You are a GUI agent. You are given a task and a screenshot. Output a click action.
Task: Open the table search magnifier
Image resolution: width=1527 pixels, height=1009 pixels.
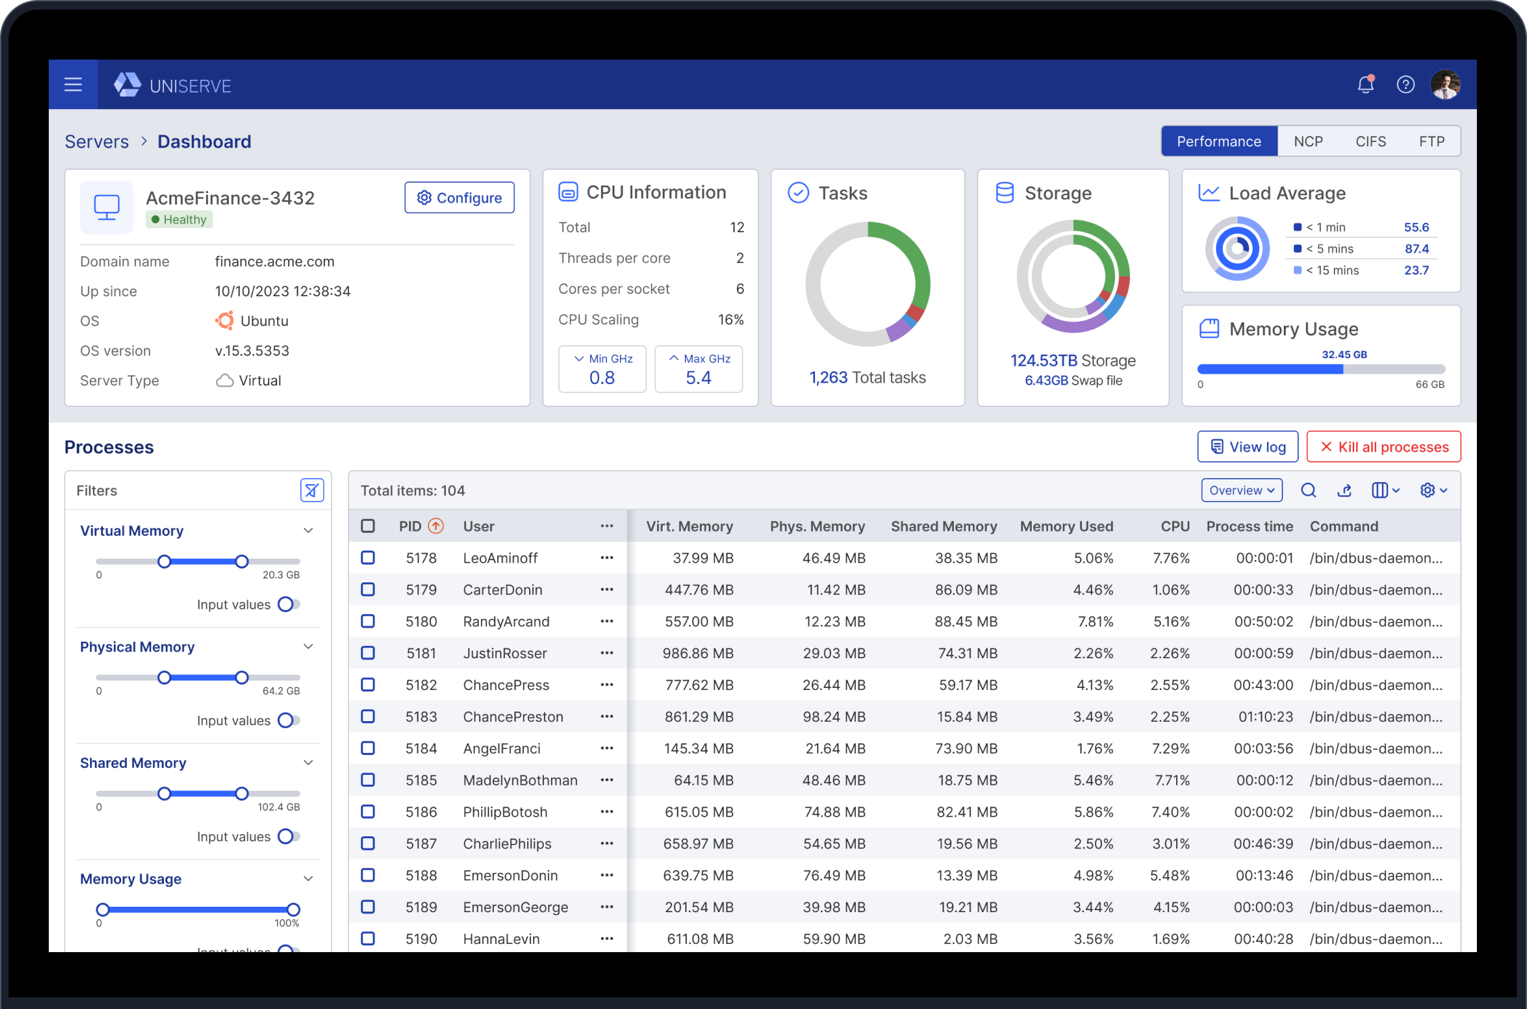tap(1308, 490)
